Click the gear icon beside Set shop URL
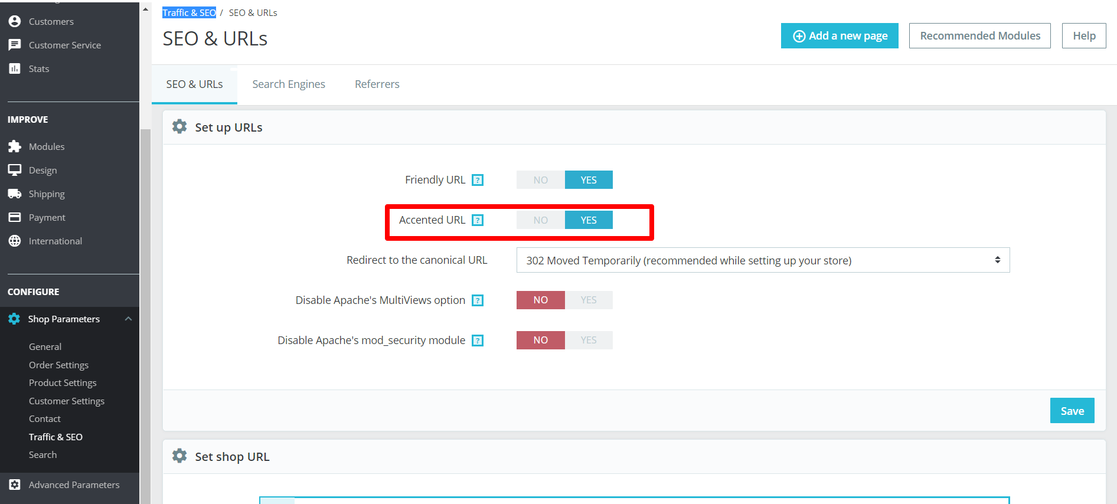The height and width of the screenshot is (504, 1117). pyautogui.click(x=179, y=456)
